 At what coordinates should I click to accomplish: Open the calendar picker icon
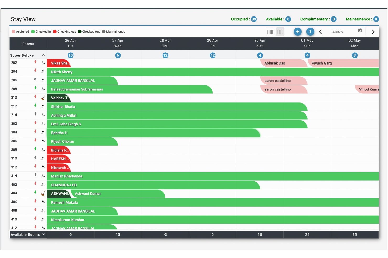(360, 30)
